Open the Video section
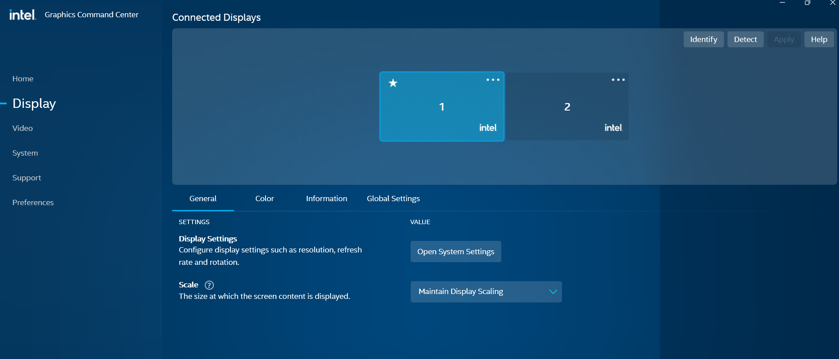839x359 pixels. [x=23, y=128]
